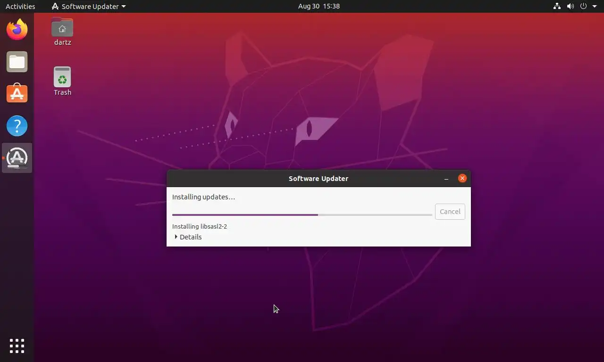Open the Help dock icon
Image resolution: width=604 pixels, height=362 pixels.
tap(17, 126)
